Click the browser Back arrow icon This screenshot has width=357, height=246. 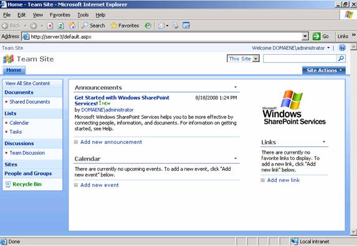click(x=5, y=26)
